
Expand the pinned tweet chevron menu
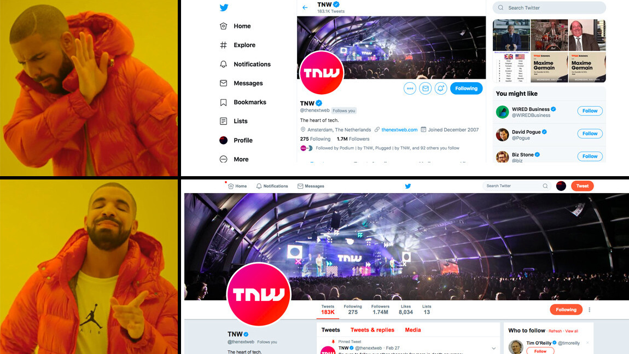pos(494,349)
